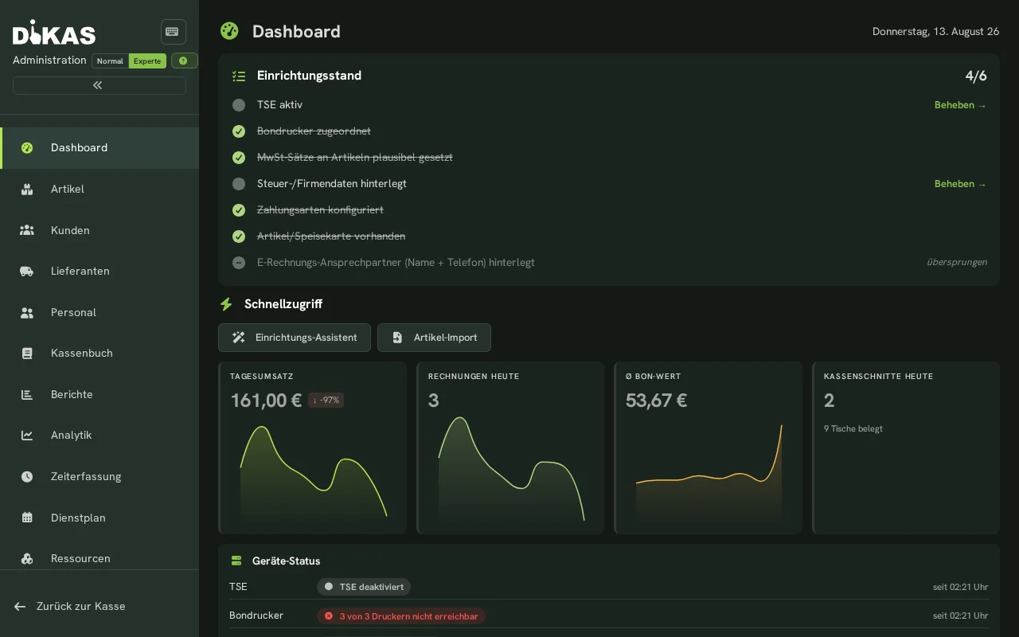Click the Personal people icon
1019x637 pixels.
(27, 312)
